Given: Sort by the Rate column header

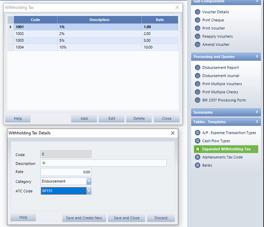Looking at the screenshot, I should pos(160,20).
